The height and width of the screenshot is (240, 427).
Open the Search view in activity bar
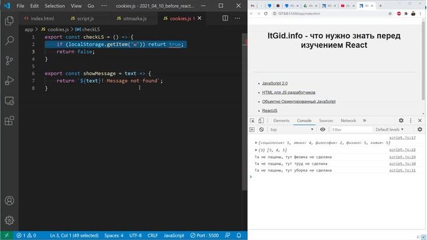(9, 41)
